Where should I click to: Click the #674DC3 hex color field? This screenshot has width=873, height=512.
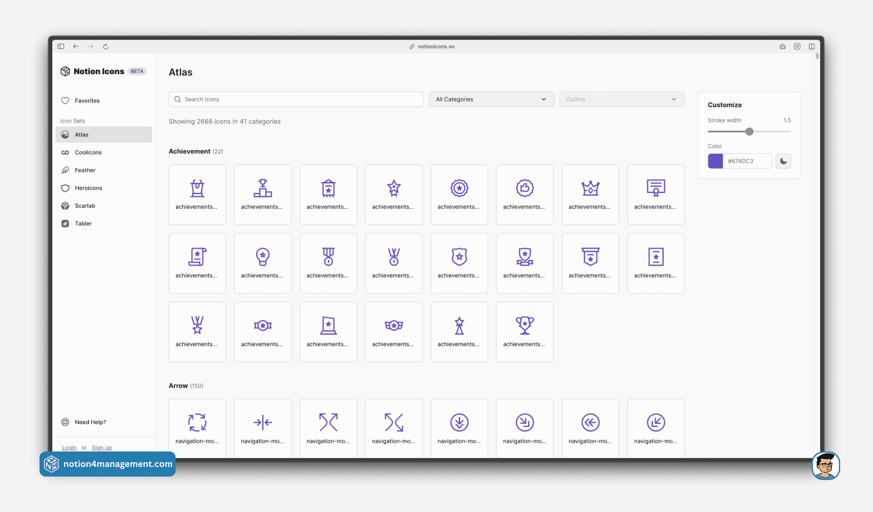tap(747, 161)
